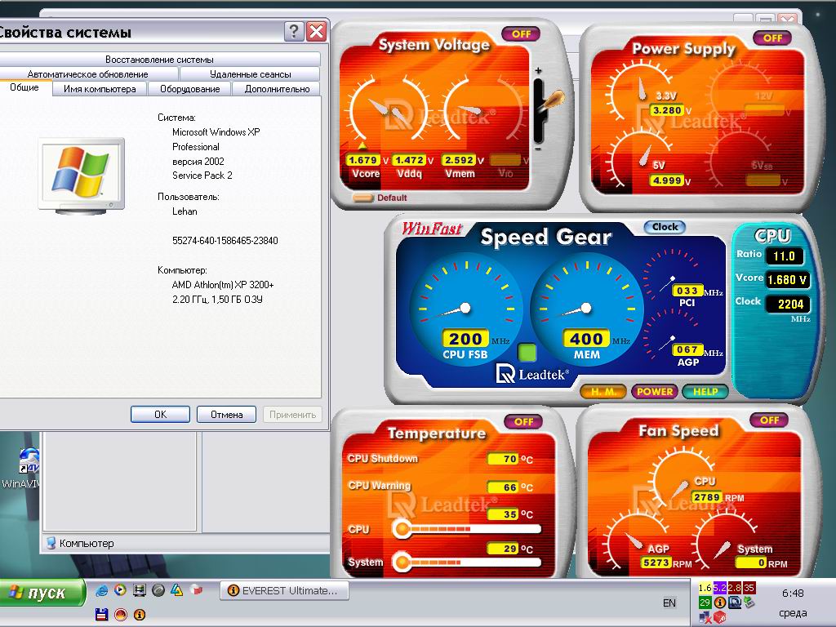Screen dimensions: 836x627
Task: Click the CPU Ratio 11.0 value field
Action: (x=784, y=256)
